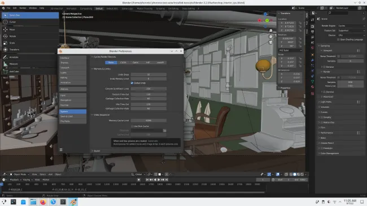Toggle render Noise Threshold checkbox

[x=339, y=77]
